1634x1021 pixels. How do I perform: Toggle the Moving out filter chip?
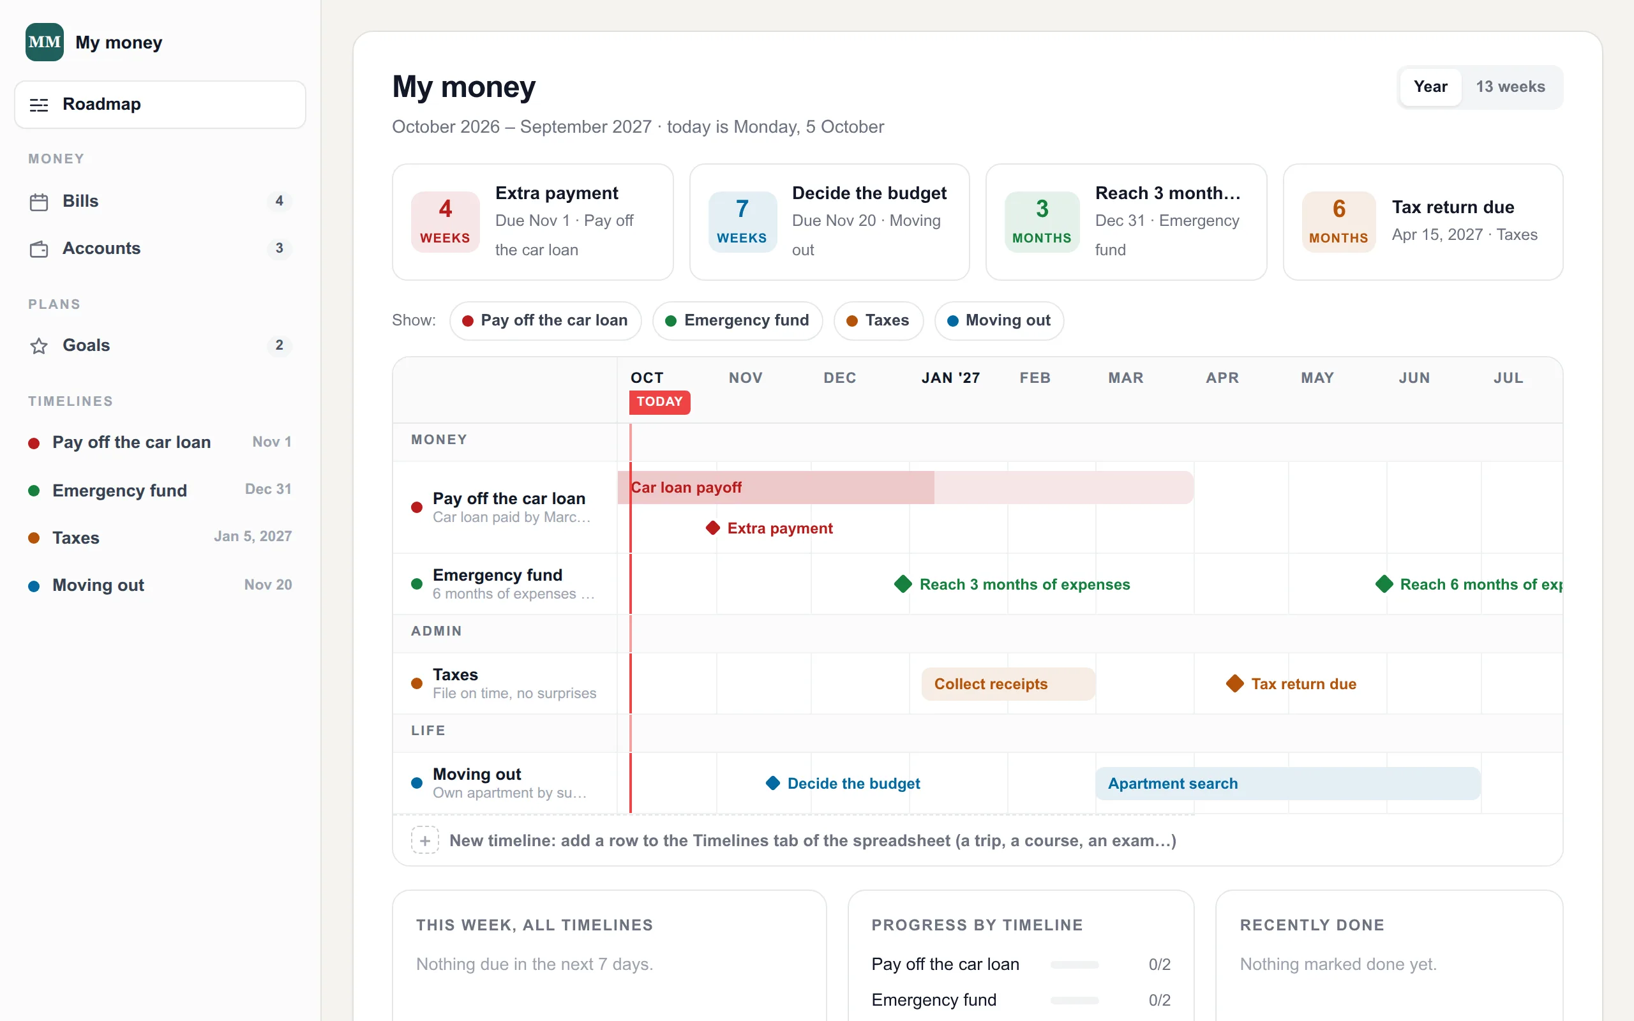[x=1000, y=321]
